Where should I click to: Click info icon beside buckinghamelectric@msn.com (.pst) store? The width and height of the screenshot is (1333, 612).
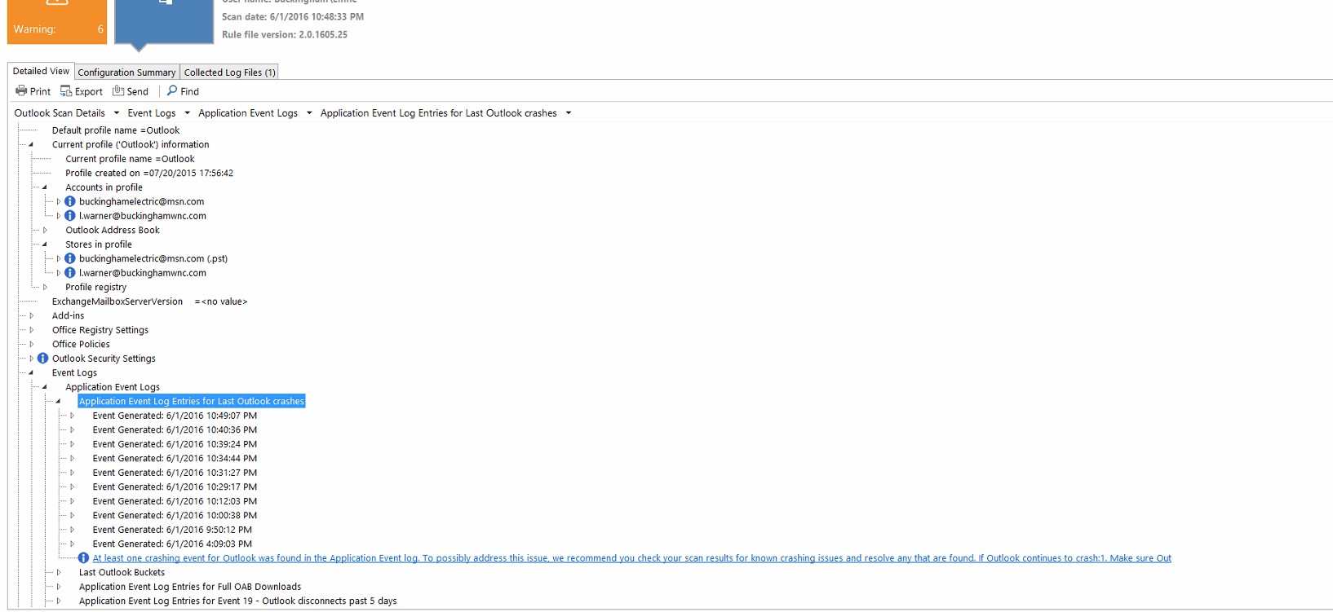point(70,258)
